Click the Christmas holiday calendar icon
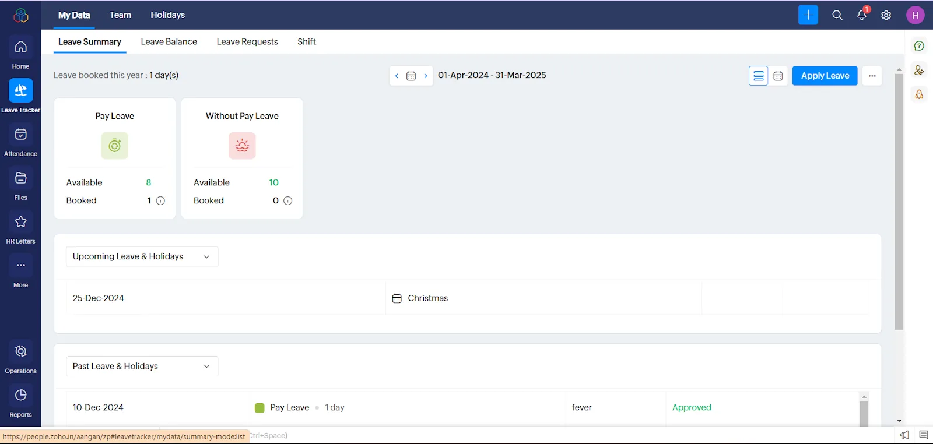Screen dimensions: 933x444 click(397, 298)
